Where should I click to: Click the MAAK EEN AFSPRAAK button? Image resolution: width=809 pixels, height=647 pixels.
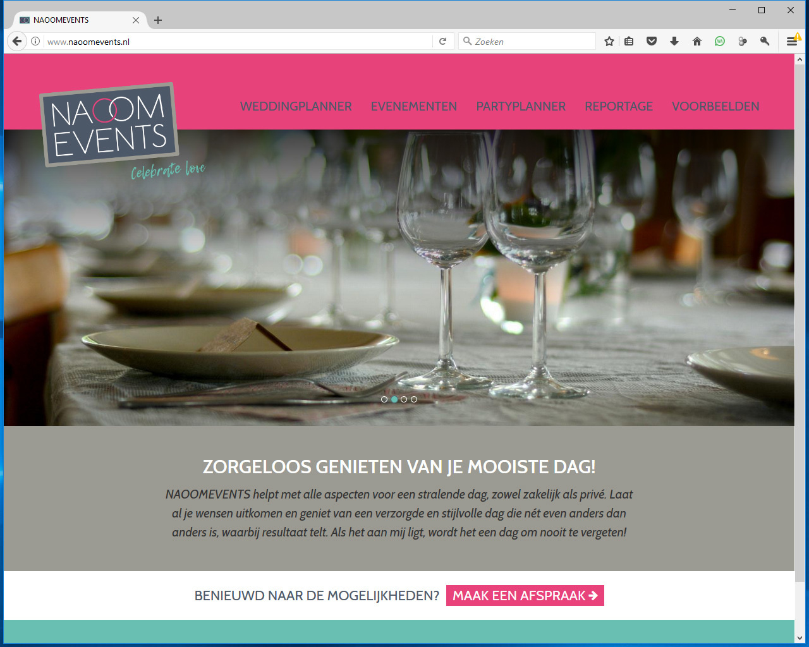click(x=525, y=595)
